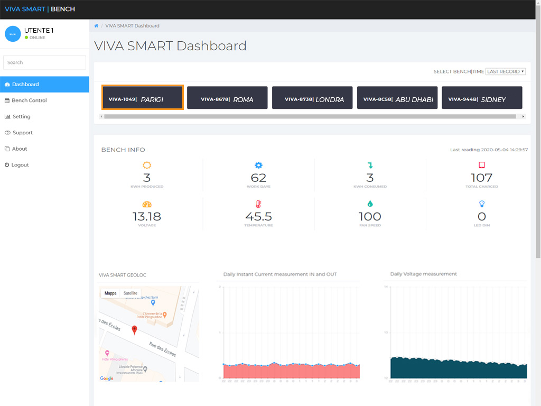Click the Bench Control calendar icon
The width and height of the screenshot is (541, 406).
pos(7,100)
